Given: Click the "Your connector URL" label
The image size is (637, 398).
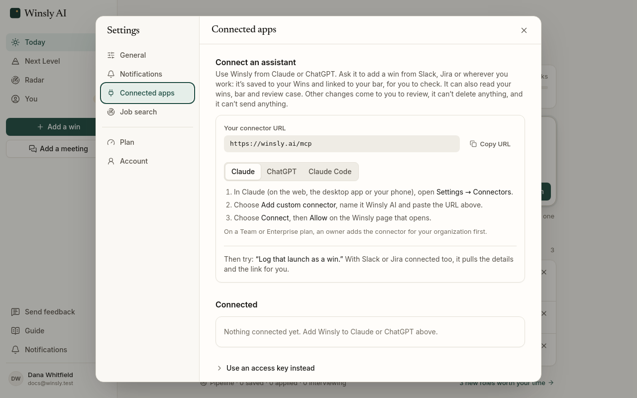Looking at the screenshot, I should pos(255,128).
